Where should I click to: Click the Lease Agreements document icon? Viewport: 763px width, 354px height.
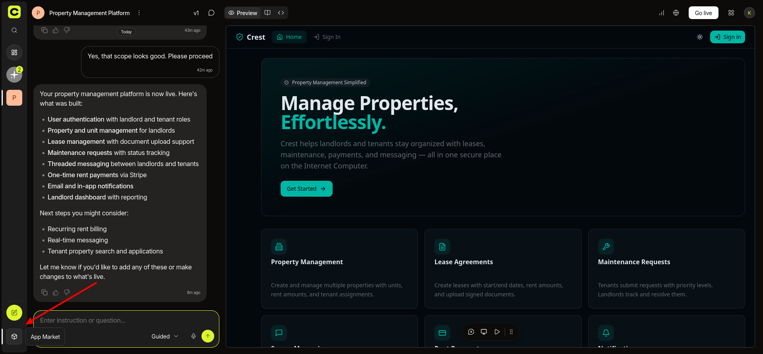442,247
